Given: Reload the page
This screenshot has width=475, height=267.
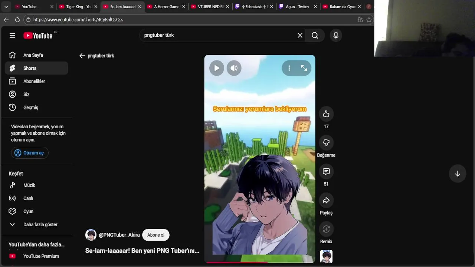Looking at the screenshot, I should pos(17,20).
